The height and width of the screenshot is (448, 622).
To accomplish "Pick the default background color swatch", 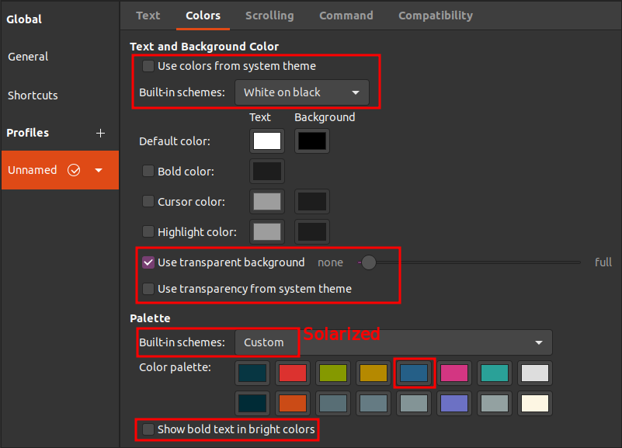I will (x=312, y=141).
